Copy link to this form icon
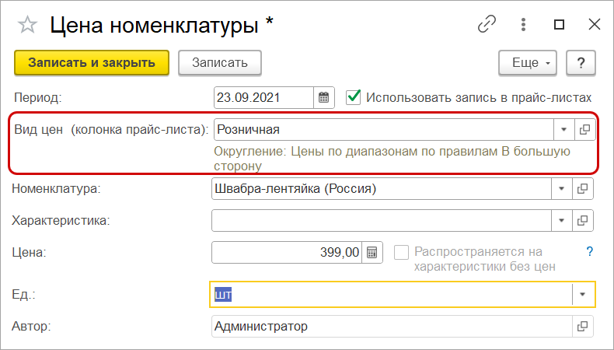 point(487,24)
